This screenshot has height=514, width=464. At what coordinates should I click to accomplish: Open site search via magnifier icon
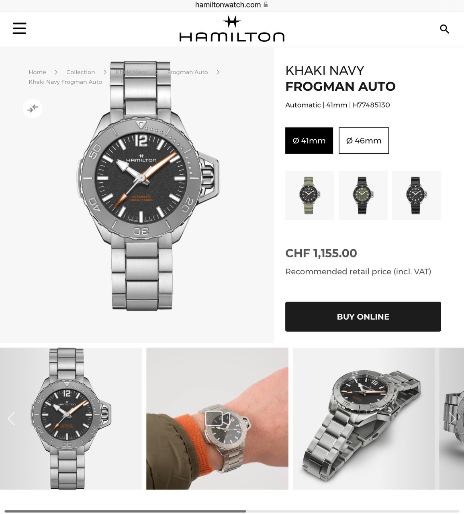[x=444, y=29]
